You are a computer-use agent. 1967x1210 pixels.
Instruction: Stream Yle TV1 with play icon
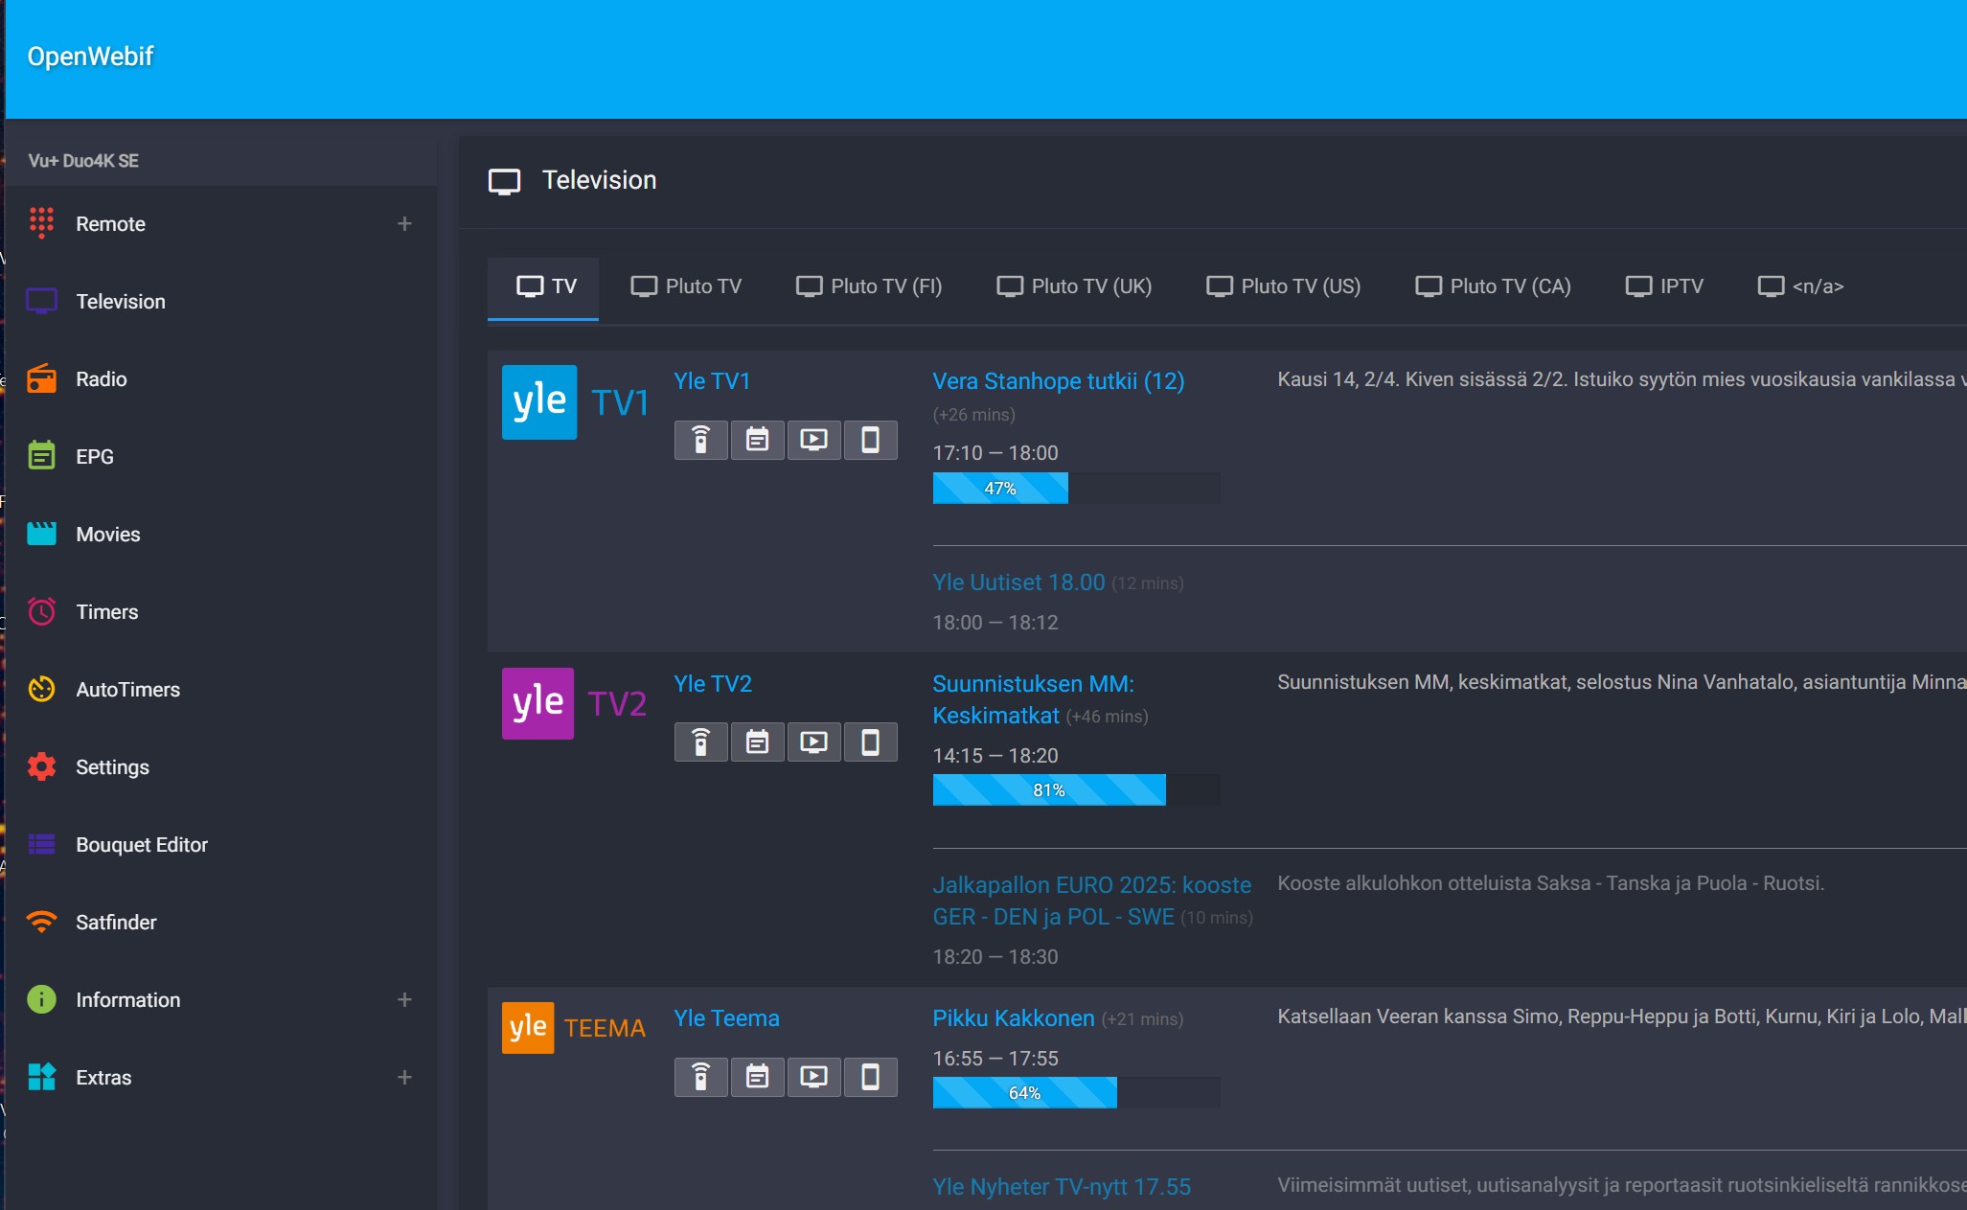click(x=814, y=440)
